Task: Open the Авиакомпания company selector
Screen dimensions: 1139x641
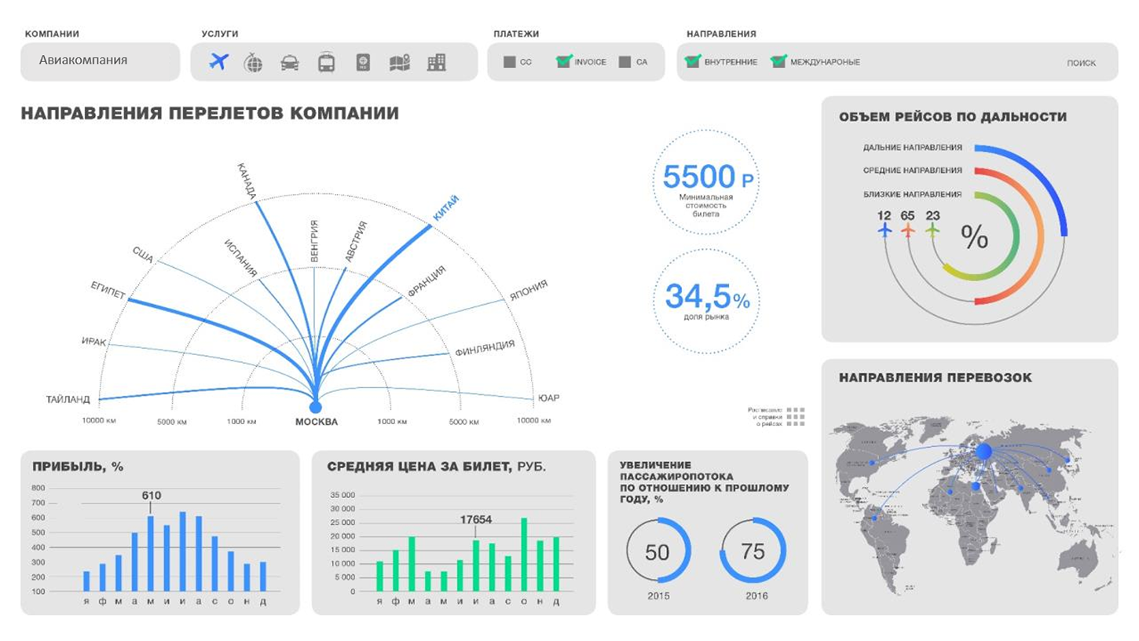Action: tap(100, 61)
